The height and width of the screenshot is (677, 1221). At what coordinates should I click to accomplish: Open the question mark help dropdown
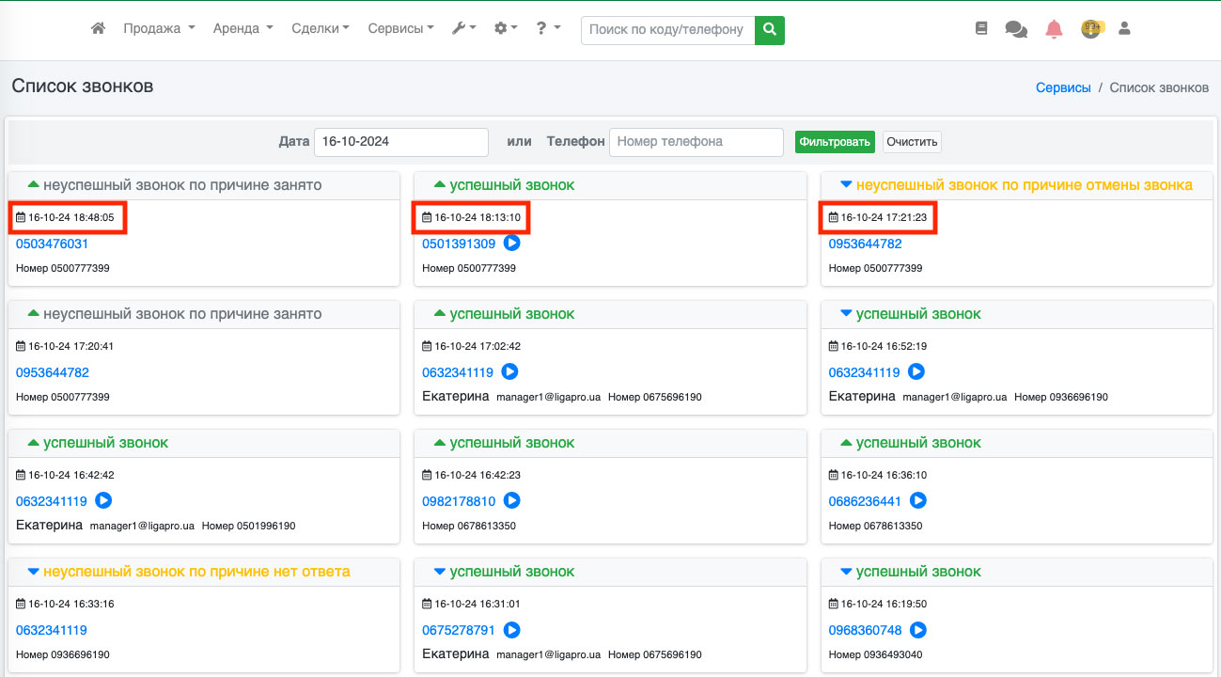(548, 29)
